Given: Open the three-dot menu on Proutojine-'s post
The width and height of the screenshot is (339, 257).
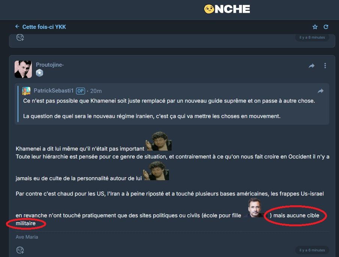Looking at the screenshot, I should tap(325, 66).
